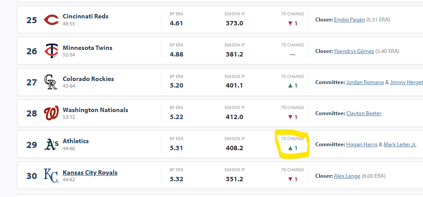This screenshot has height=197, width=423.
Task: Open Clayton Beeter player link
Action: [x=364, y=113]
